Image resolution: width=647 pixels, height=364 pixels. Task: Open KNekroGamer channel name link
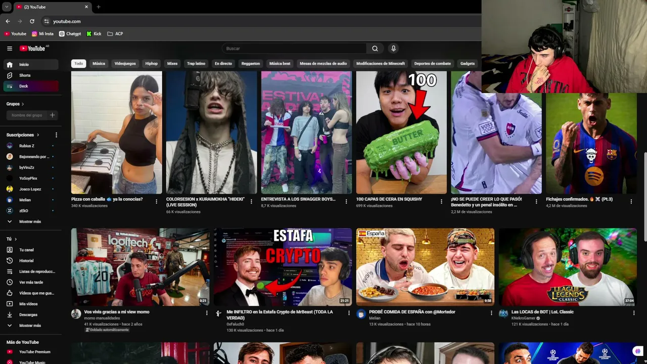(x=524, y=318)
